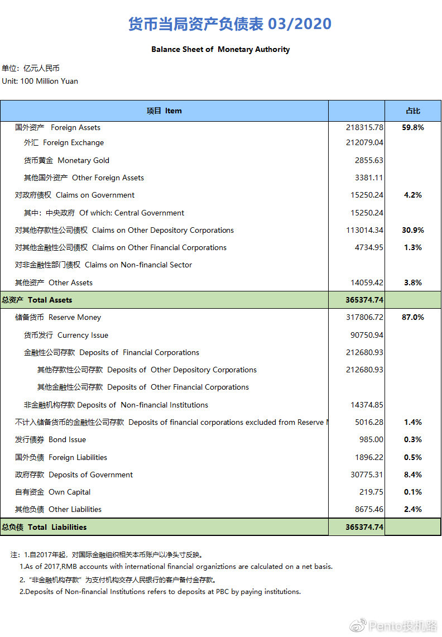
Task: Select the Bond Issue row label
Action: click(x=50, y=439)
